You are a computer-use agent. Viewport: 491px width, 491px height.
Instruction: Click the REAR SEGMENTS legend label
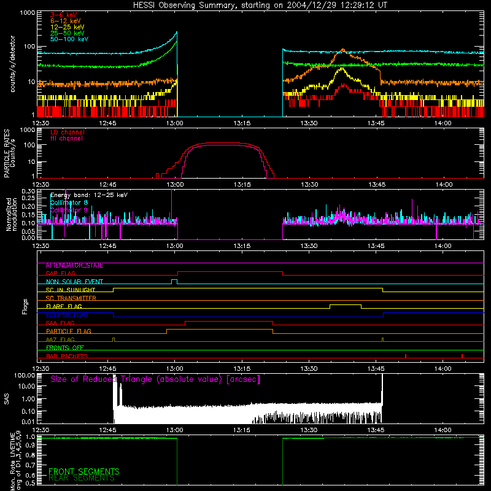pyautogui.click(x=82, y=478)
